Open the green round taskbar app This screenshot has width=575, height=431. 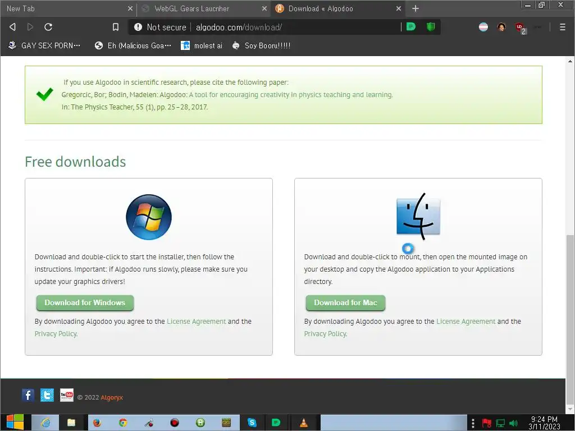(x=200, y=423)
